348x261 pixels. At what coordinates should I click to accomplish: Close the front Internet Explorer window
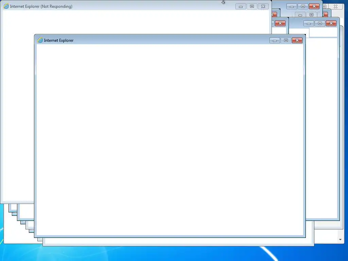pos(297,40)
